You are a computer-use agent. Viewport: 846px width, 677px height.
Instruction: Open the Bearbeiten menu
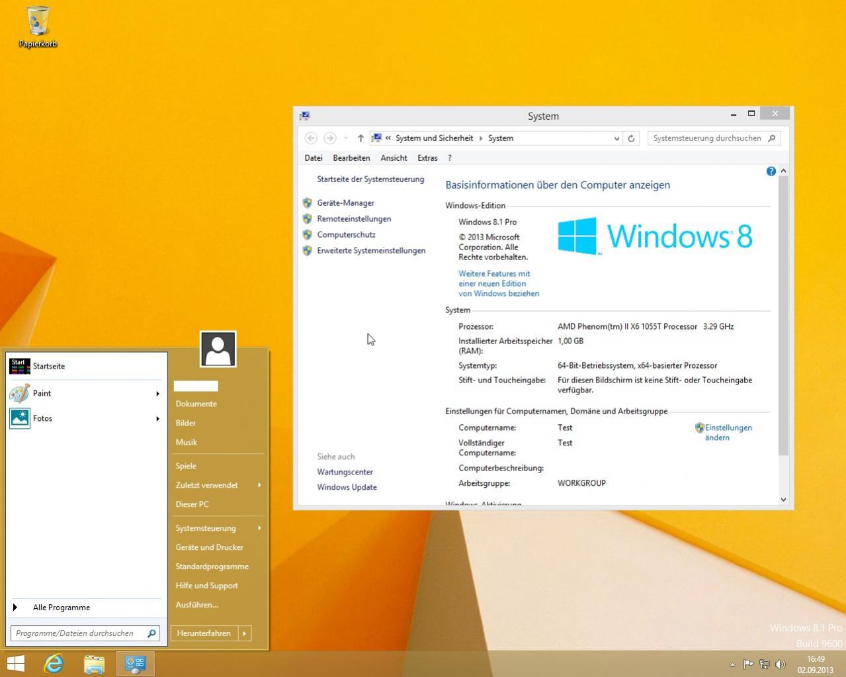pos(351,158)
